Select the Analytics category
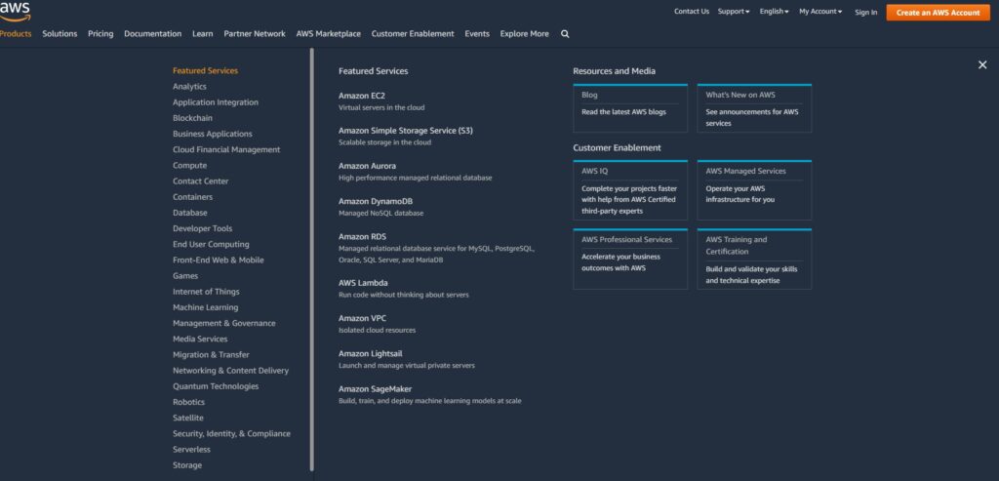This screenshot has width=999, height=481. pyautogui.click(x=189, y=87)
